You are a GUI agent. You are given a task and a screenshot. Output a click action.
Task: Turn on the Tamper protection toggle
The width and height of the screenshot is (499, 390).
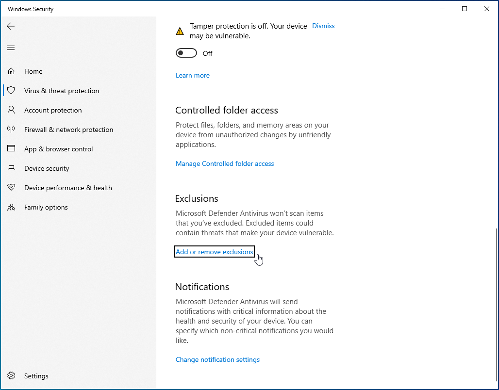(186, 53)
